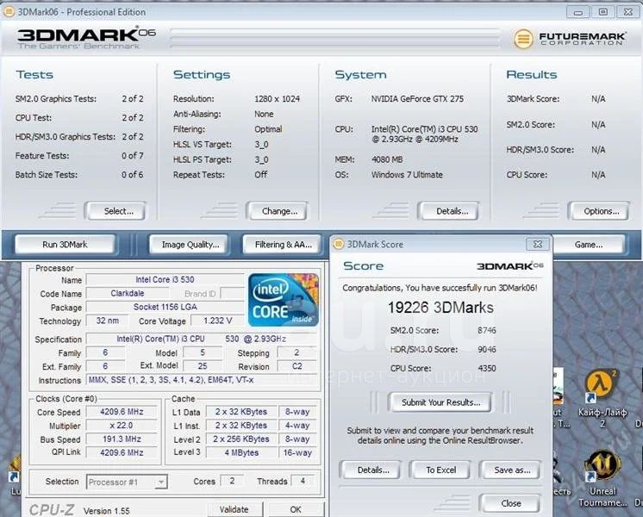Open Image Quality... settings
Viewport: 643px width, 517px height.
188,245
